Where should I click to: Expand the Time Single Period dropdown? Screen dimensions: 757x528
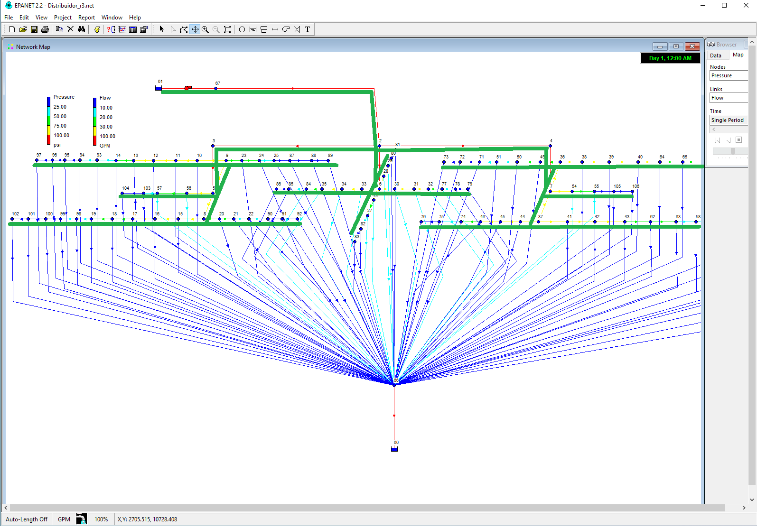[729, 120]
